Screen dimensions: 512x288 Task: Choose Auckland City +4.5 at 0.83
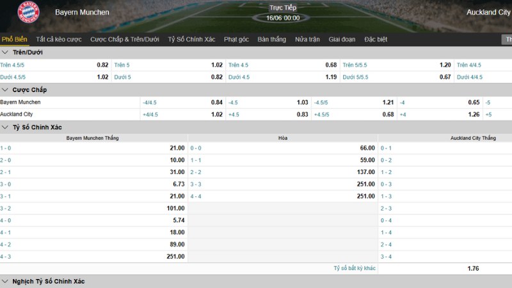point(268,115)
